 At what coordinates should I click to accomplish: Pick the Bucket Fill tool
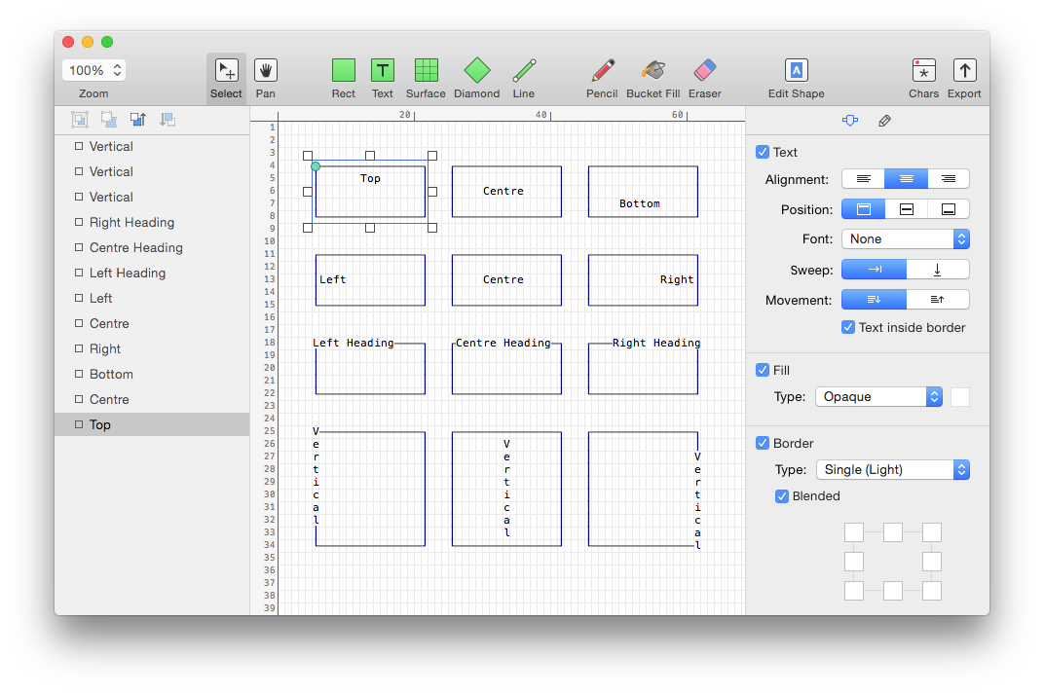coord(652,71)
